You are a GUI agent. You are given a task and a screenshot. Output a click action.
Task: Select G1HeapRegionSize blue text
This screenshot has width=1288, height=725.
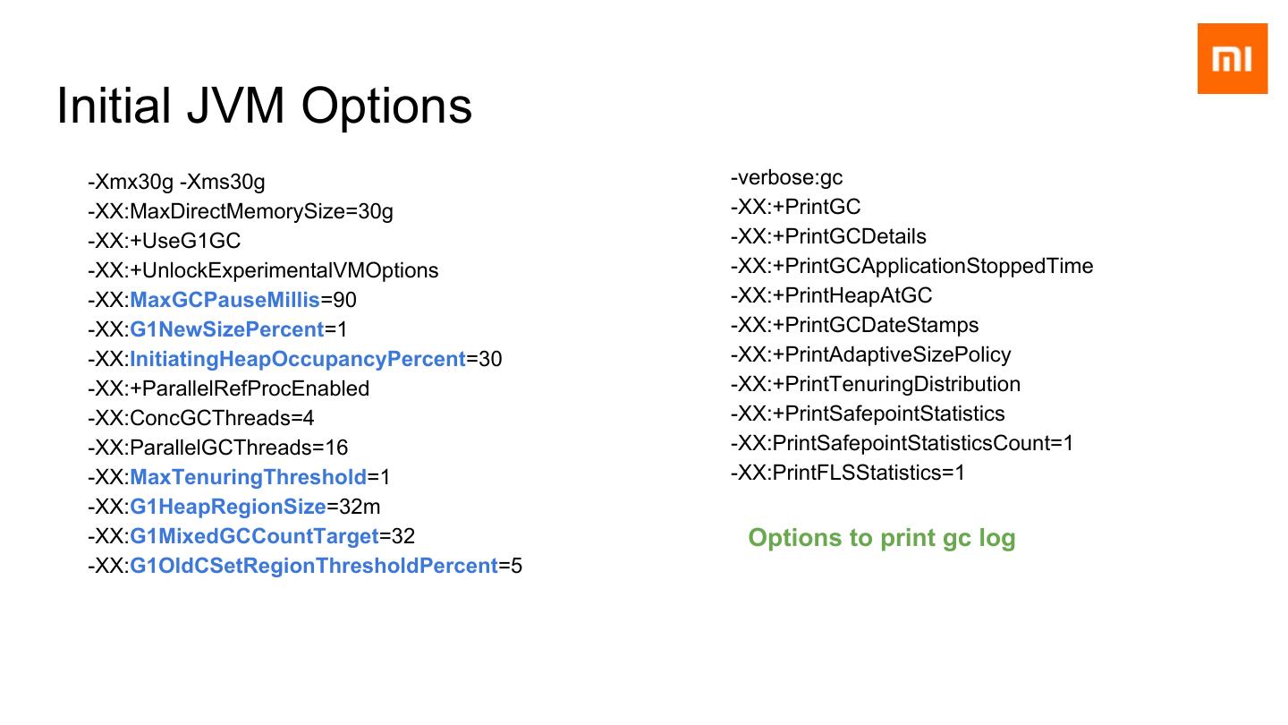[228, 507]
